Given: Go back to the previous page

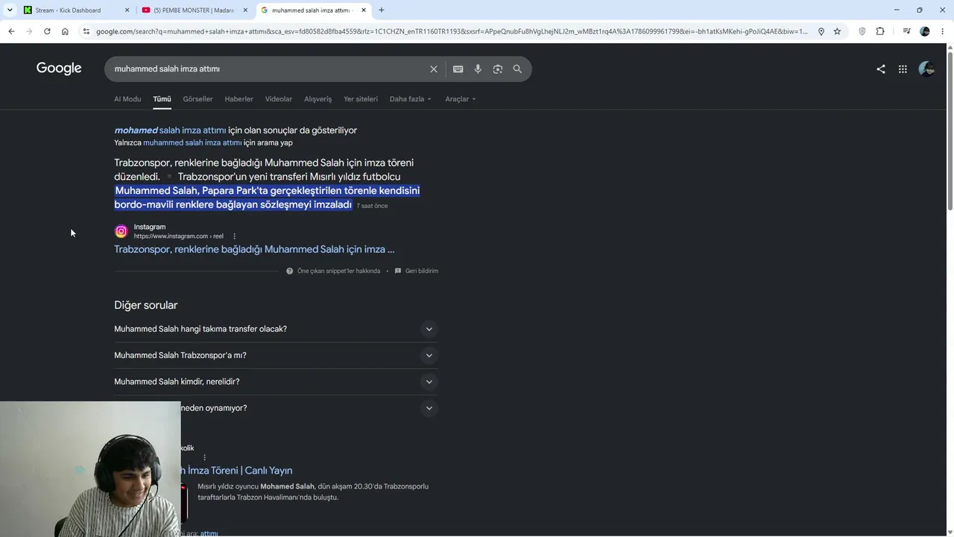Looking at the screenshot, I should (x=11, y=31).
